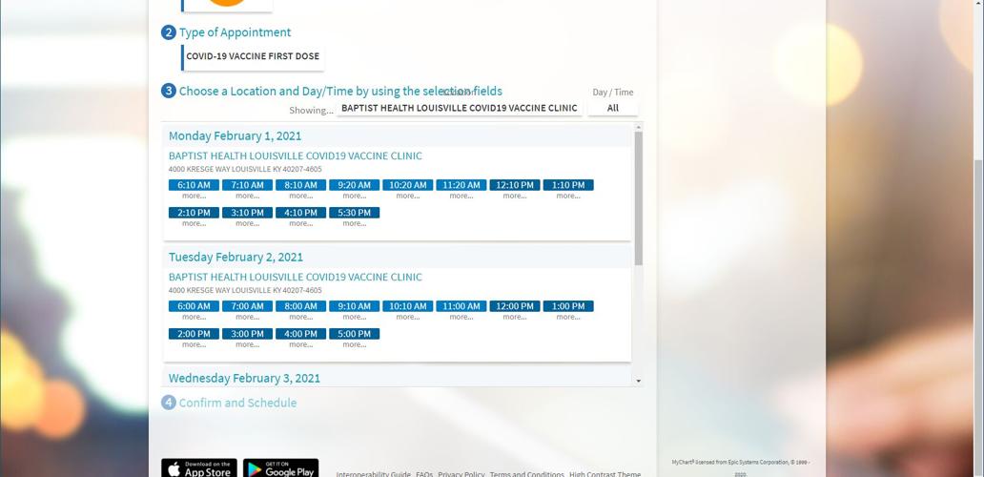
Task: Click the Monday February 1, 2021 date header
Action: (235, 135)
